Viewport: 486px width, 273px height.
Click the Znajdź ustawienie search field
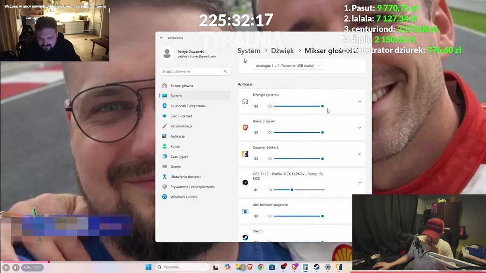pyautogui.click(x=194, y=71)
